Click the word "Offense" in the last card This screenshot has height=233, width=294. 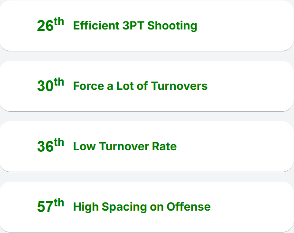(188, 207)
